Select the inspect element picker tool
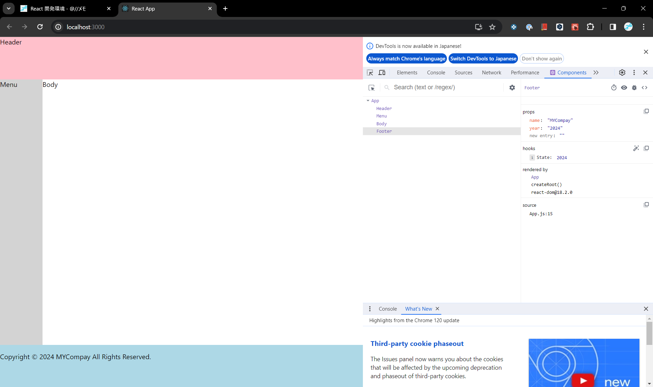The height and width of the screenshot is (387, 653). click(x=370, y=72)
